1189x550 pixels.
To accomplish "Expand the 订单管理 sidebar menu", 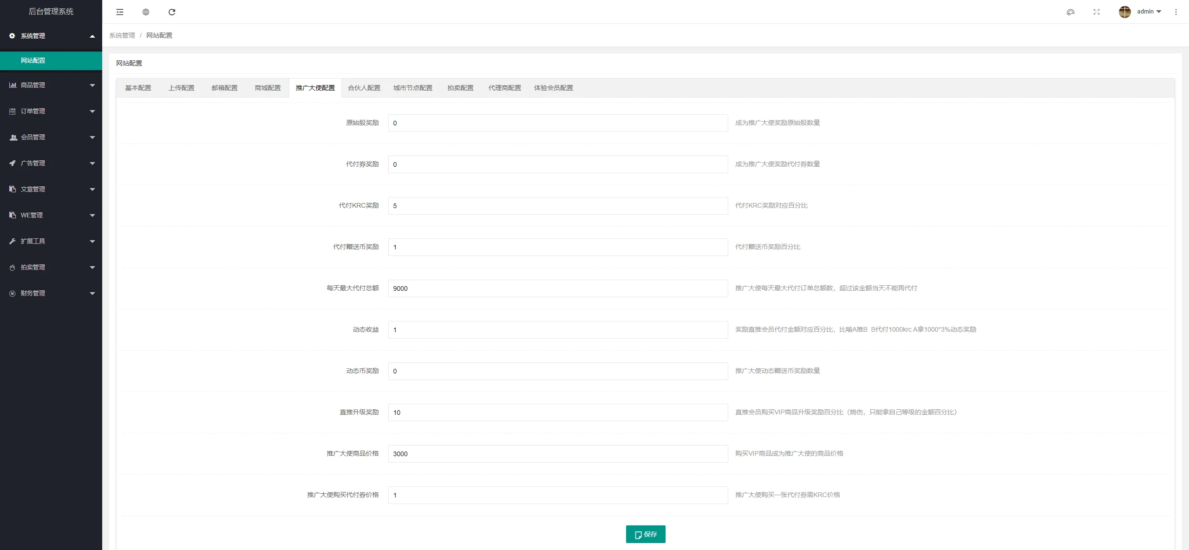I will 51,111.
